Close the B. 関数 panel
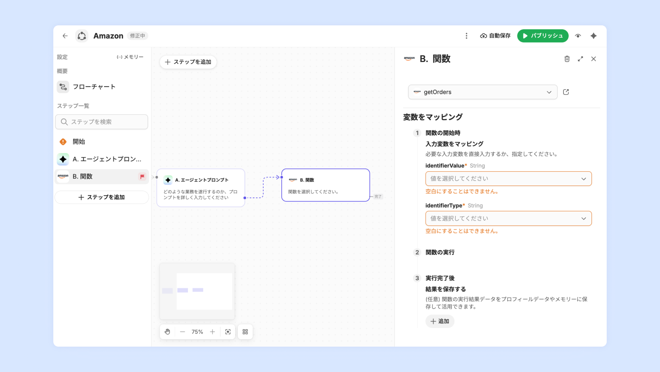Screen dimensions: 660x372 (594, 59)
